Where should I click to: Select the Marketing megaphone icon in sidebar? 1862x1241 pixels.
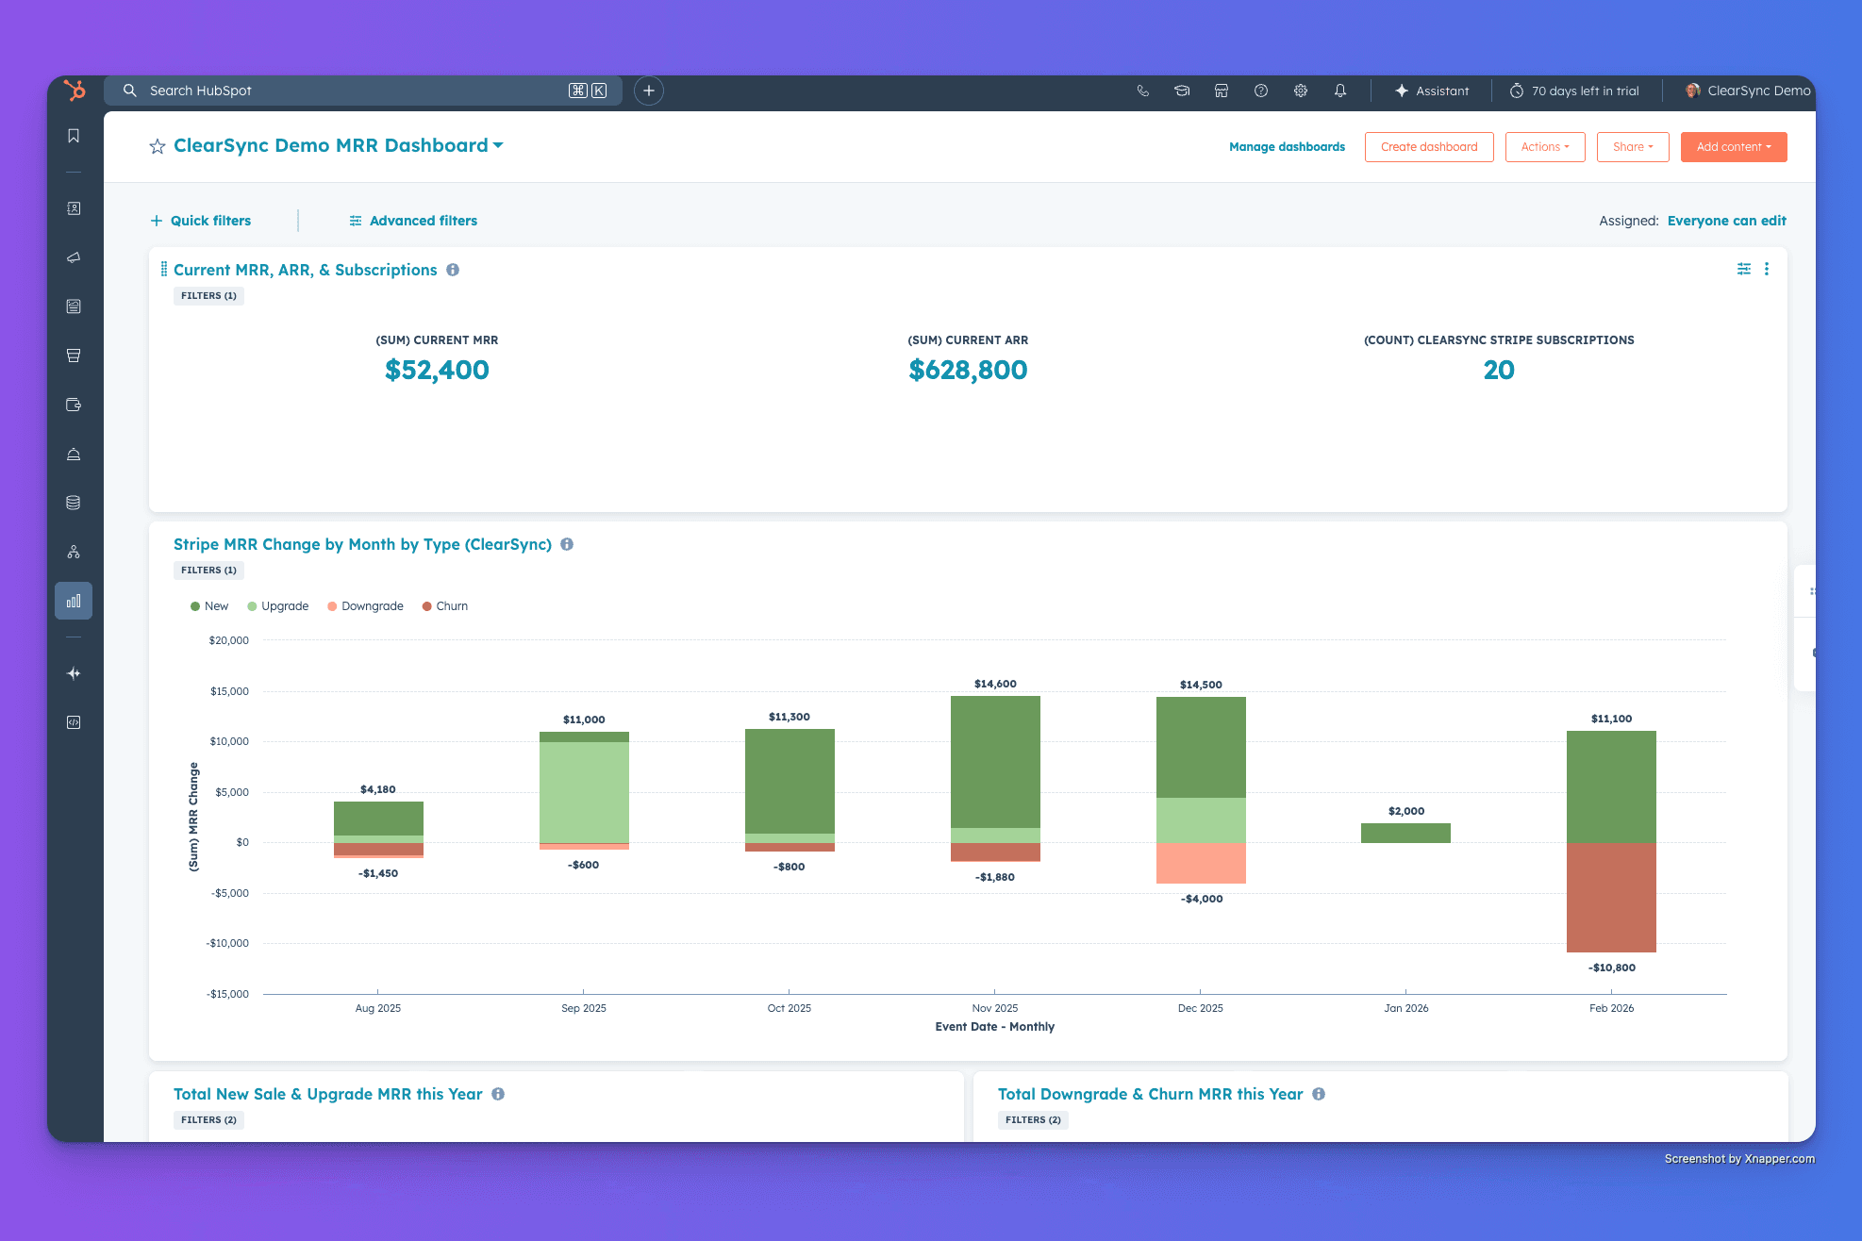[74, 257]
